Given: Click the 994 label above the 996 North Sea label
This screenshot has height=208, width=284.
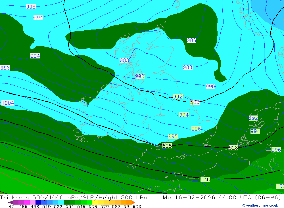Looking at the screenshot, I should (184, 115).
